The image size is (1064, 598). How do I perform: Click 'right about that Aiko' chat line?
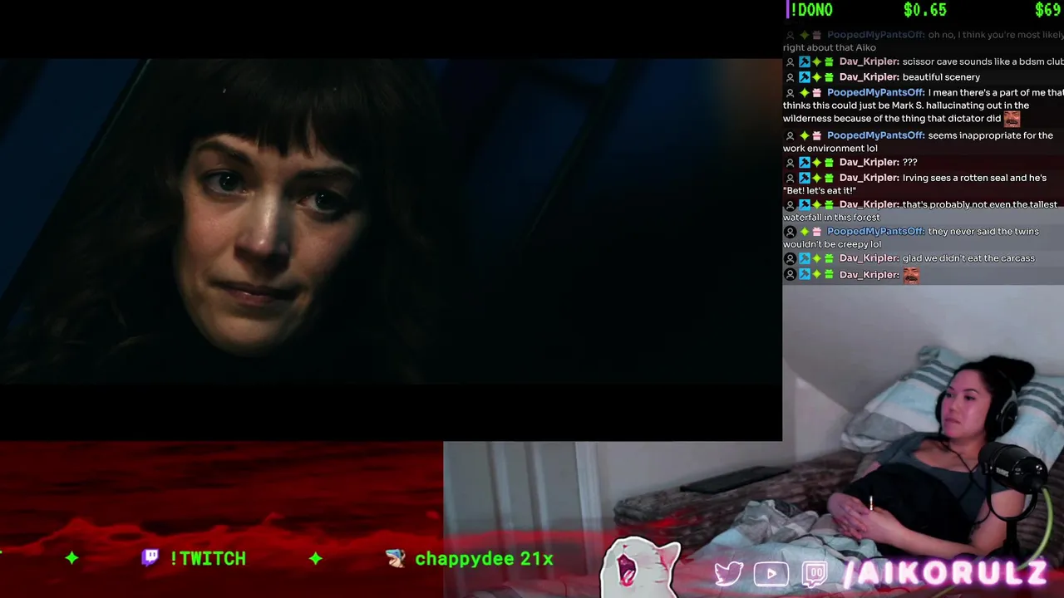click(x=830, y=48)
